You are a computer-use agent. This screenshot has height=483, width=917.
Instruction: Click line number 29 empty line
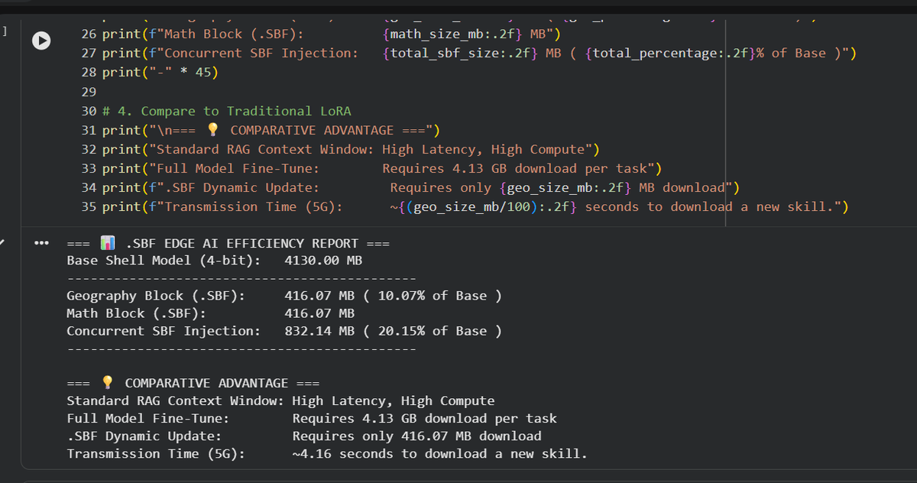[x=89, y=92]
